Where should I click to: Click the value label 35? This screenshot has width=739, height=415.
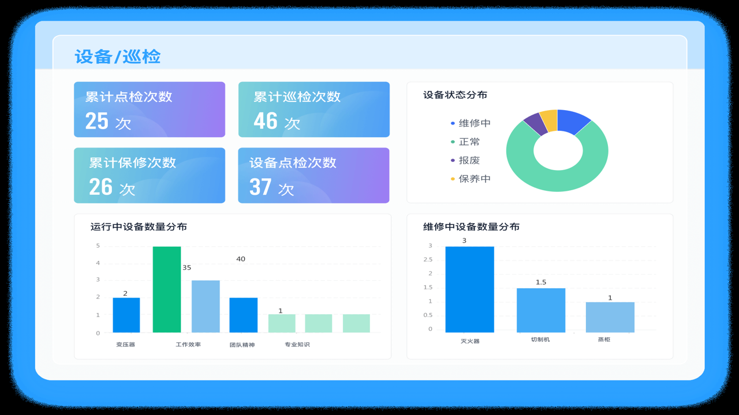tap(186, 268)
